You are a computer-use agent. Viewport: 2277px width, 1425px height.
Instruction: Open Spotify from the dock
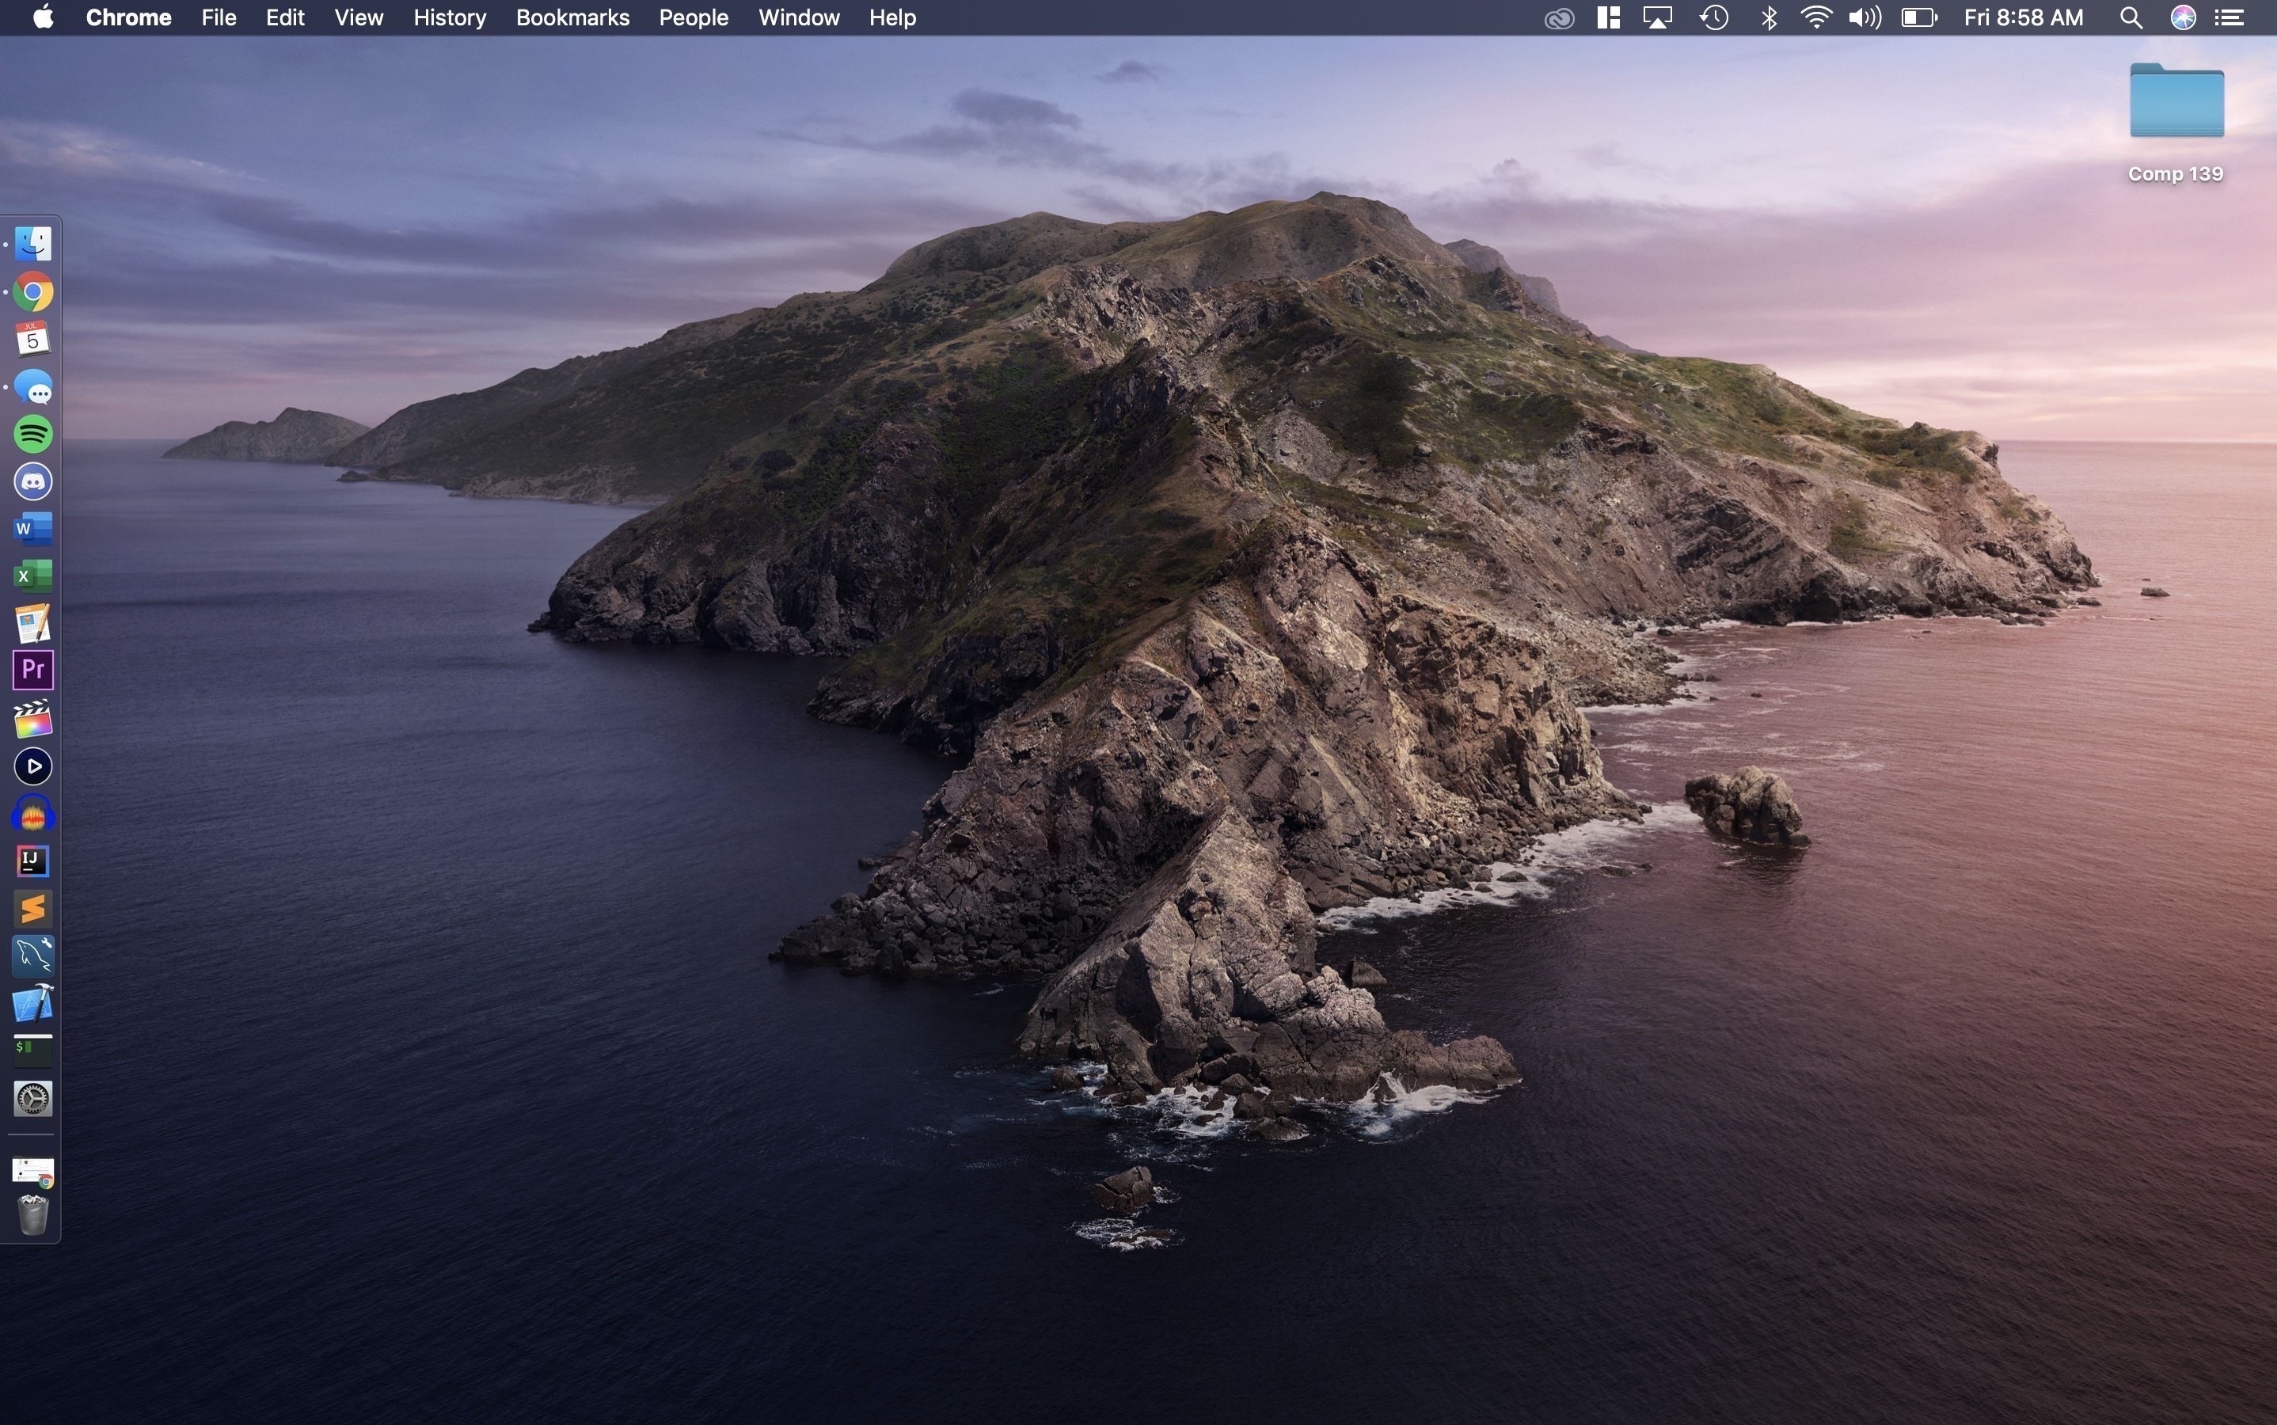[x=33, y=435]
